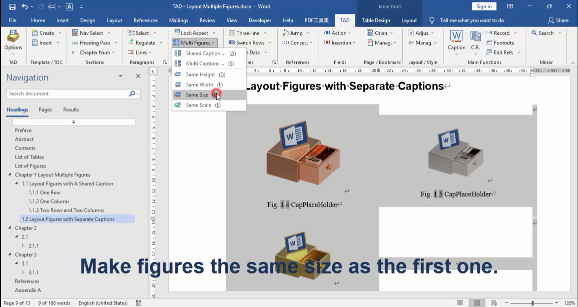This screenshot has width=578, height=307.
Task: Go to List of Figures heading
Action: (30, 166)
